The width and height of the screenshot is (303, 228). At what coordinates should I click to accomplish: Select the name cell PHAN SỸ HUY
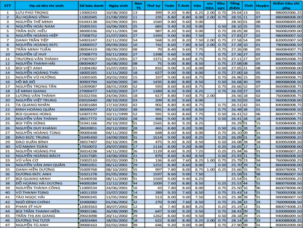[x=47, y=206]
